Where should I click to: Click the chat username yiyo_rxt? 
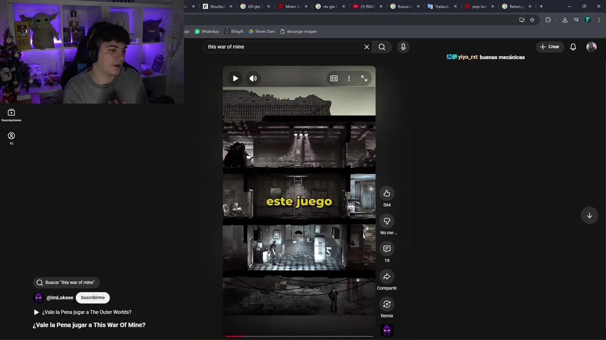[468, 57]
